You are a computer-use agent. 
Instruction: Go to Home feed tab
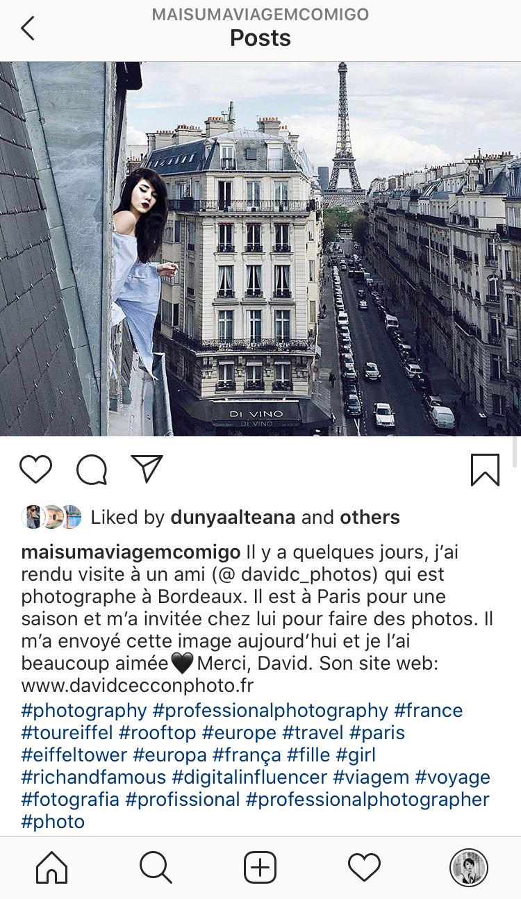[x=52, y=868]
